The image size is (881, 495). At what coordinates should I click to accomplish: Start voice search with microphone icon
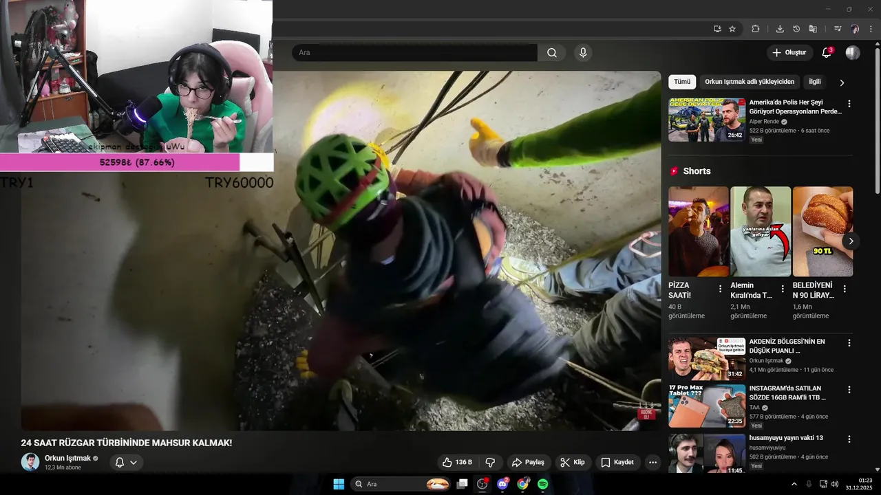(583, 53)
